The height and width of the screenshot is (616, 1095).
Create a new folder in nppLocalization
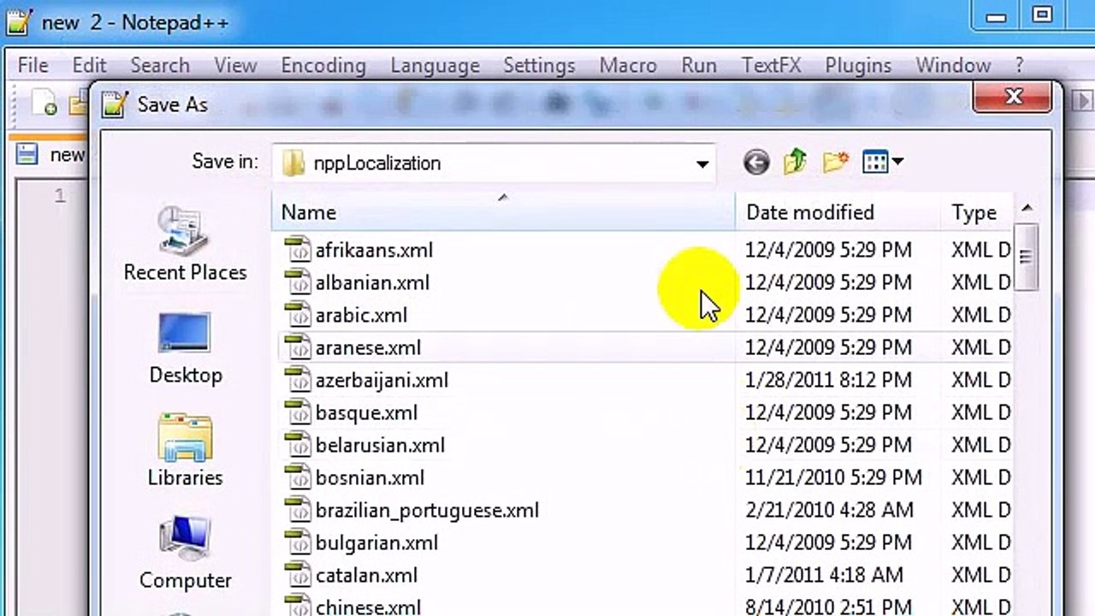pyautogui.click(x=835, y=162)
